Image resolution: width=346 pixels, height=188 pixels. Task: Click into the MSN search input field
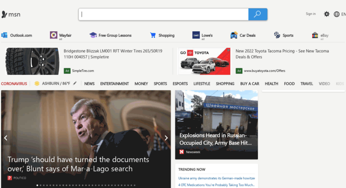pyautogui.click(x=163, y=14)
